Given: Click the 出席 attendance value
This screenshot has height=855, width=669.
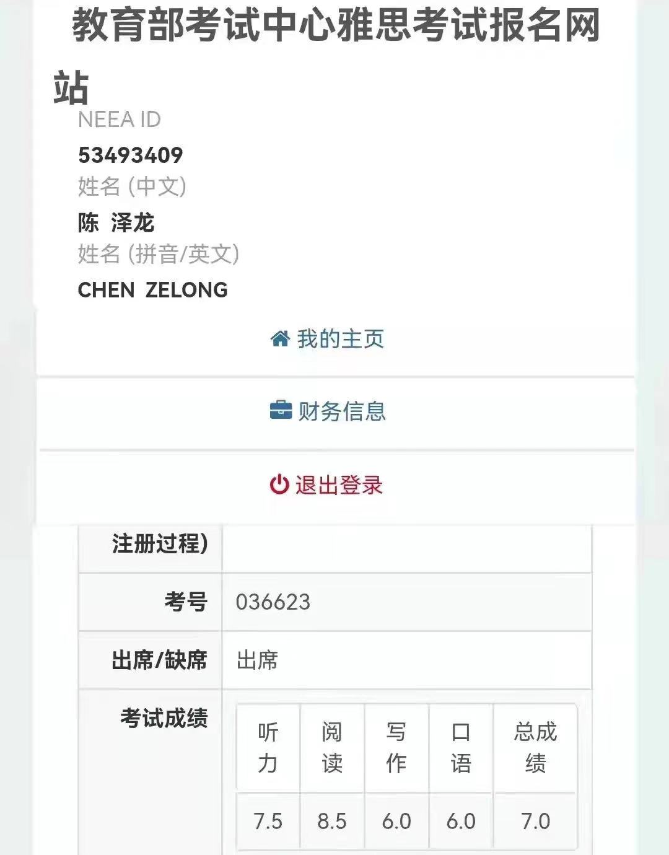Looking at the screenshot, I should [x=257, y=660].
